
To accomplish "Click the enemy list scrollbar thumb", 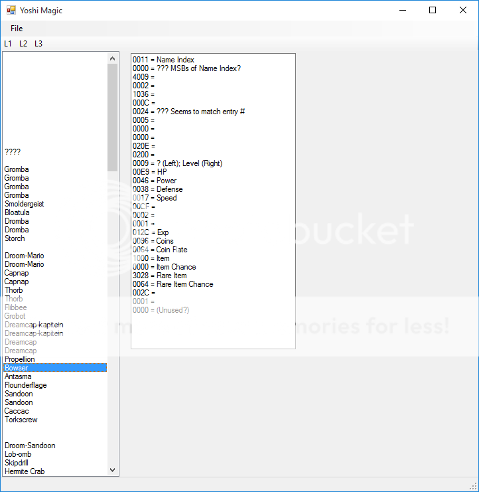I will click(112, 118).
